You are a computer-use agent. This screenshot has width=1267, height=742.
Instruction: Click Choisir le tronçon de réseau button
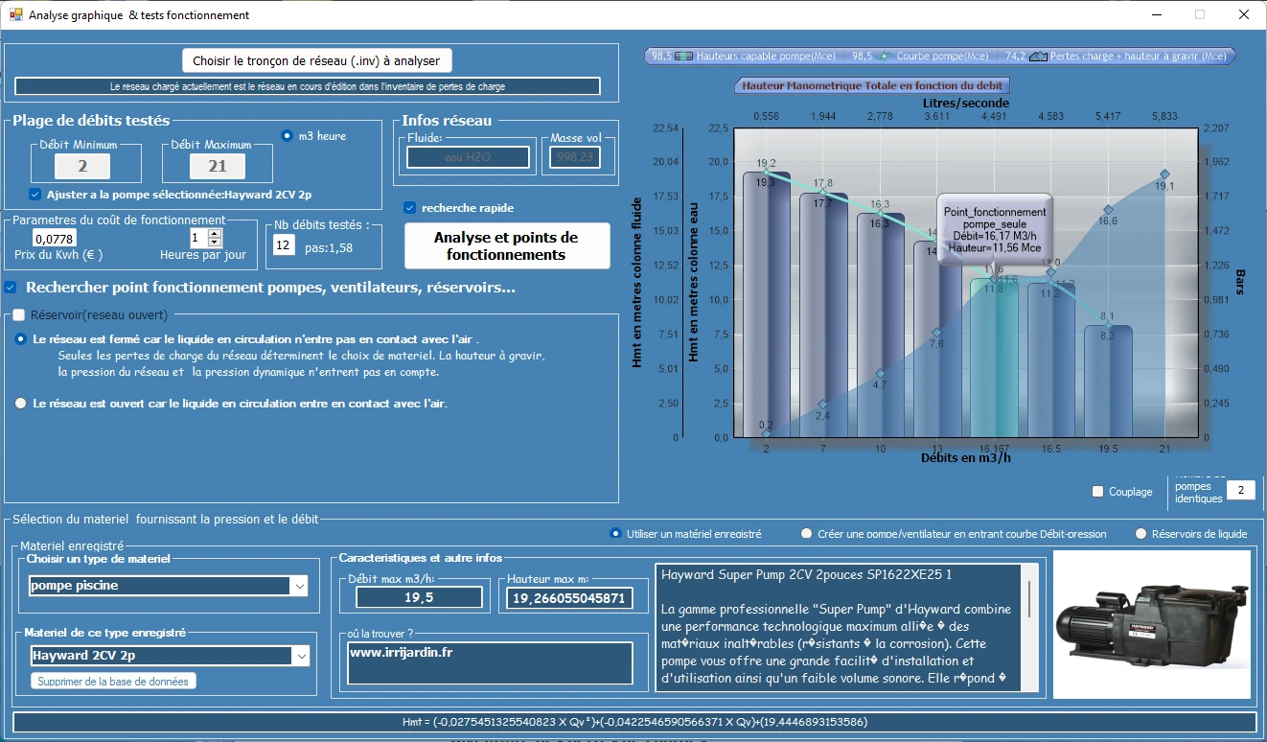(316, 60)
